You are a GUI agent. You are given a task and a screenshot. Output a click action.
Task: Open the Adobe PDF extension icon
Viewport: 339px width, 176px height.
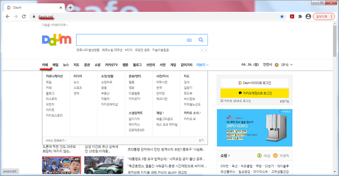pyautogui.click(x=292, y=17)
